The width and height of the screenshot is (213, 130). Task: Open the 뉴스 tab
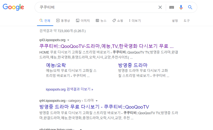[x=101, y=21]
